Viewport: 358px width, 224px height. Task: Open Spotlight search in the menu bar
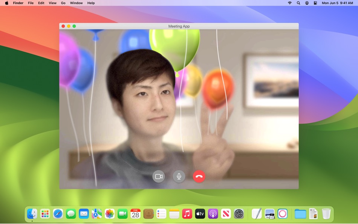click(298, 3)
